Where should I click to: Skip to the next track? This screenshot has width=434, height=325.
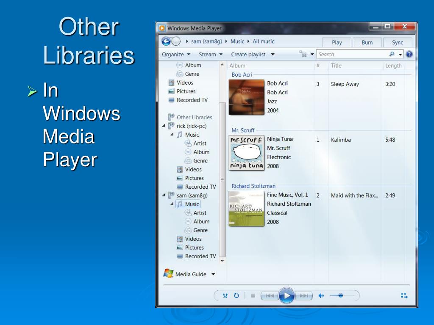pyautogui.click(x=303, y=296)
